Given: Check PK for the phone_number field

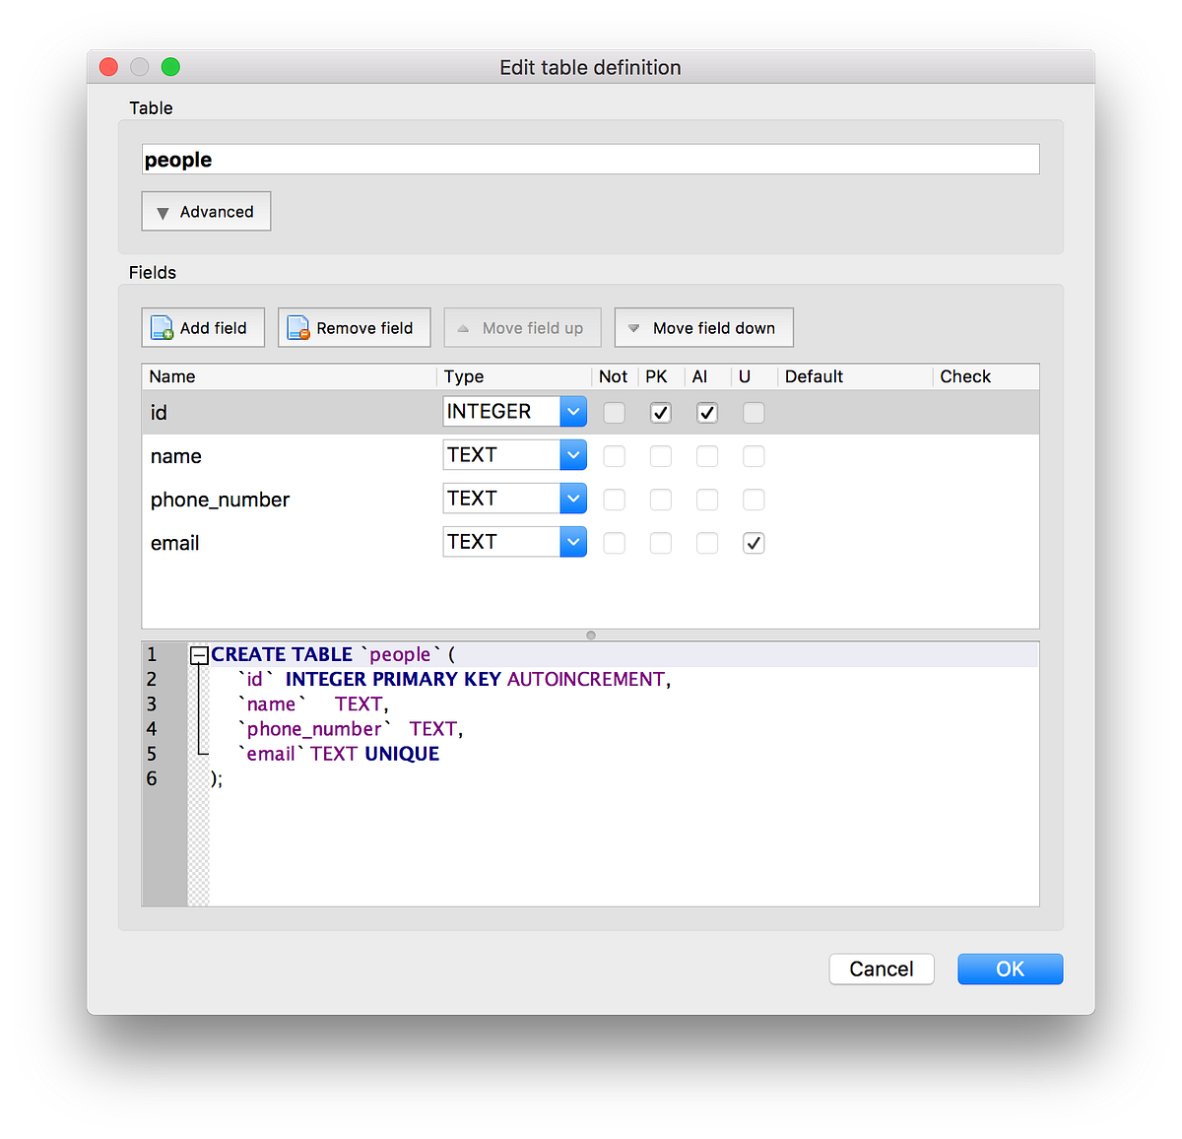Looking at the screenshot, I should [660, 500].
